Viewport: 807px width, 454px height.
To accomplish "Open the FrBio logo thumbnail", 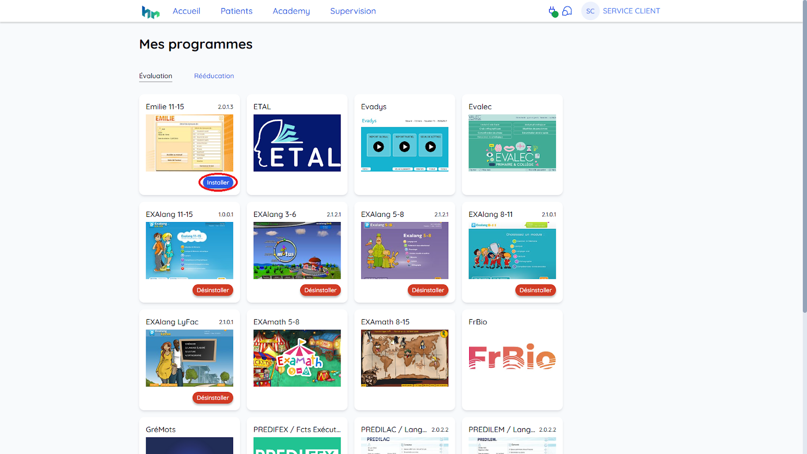I will pos(512,357).
